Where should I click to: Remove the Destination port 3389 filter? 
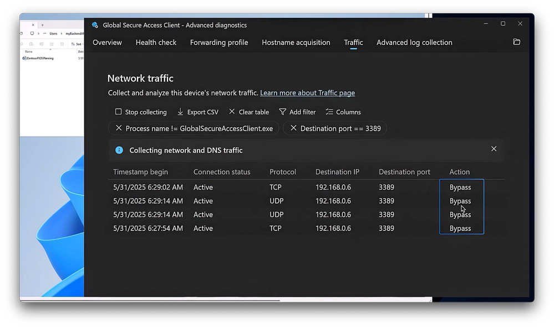(293, 128)
